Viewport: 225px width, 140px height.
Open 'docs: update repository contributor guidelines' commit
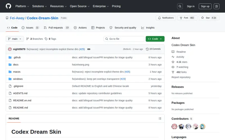click(x=97, y=93)
